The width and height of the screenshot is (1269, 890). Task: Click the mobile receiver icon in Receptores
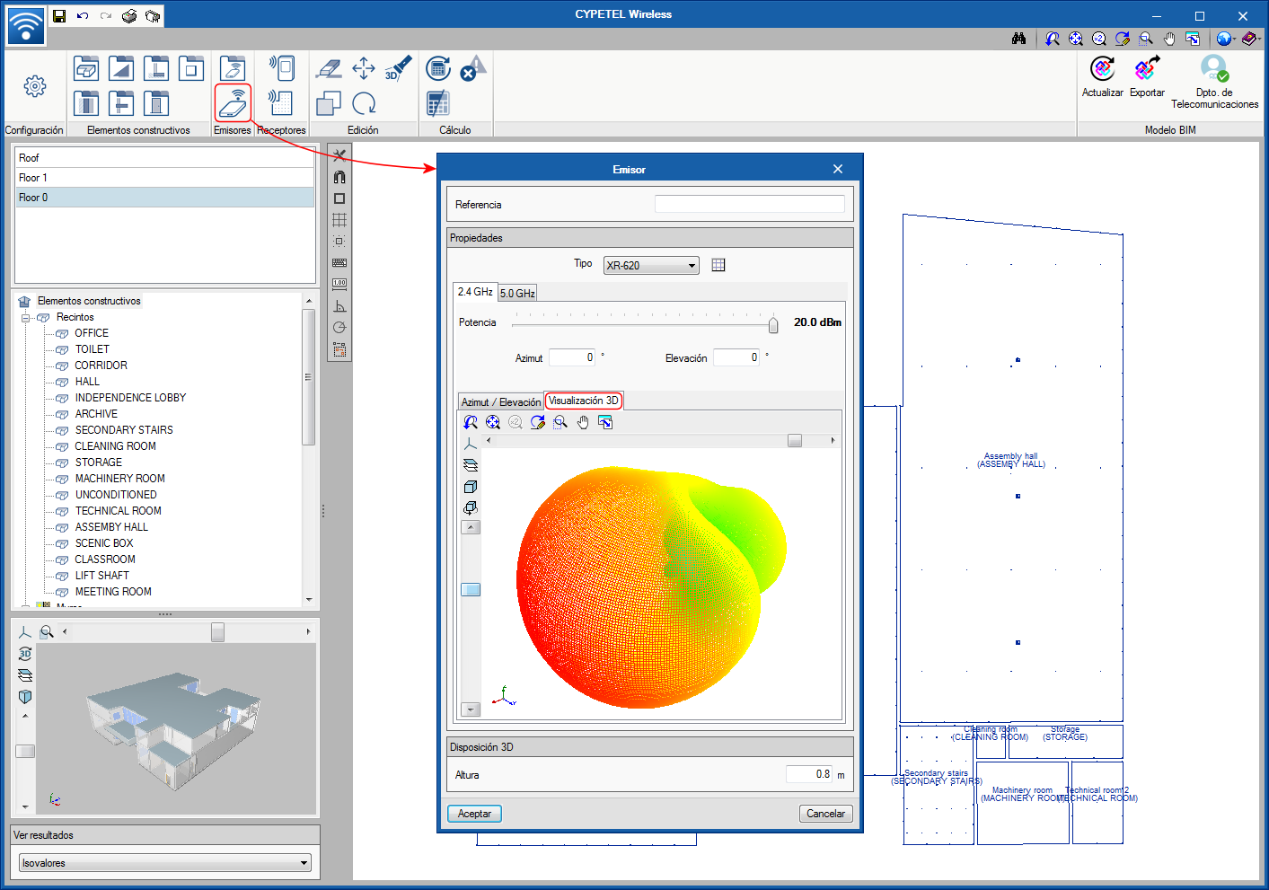[281, 68]
